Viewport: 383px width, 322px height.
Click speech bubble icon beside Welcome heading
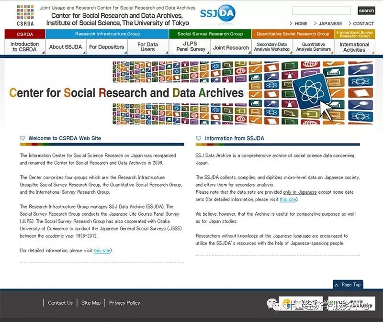(x=22, y=138)
